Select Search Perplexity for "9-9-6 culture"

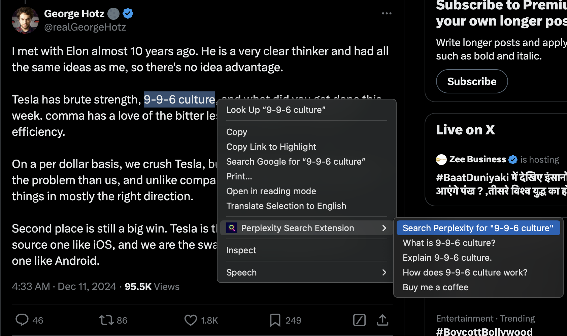(x=478, y=228)
